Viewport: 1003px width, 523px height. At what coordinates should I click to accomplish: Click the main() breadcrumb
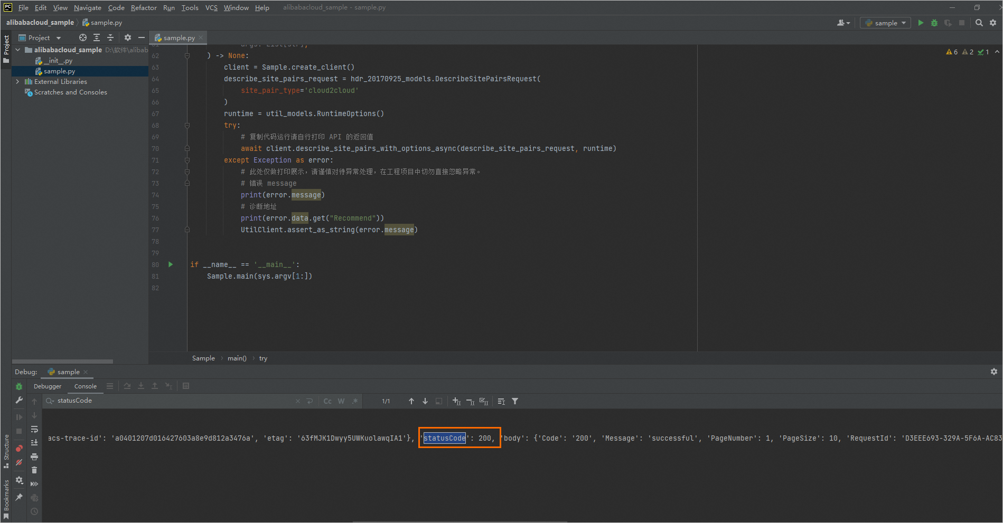(x=237, y=358)
